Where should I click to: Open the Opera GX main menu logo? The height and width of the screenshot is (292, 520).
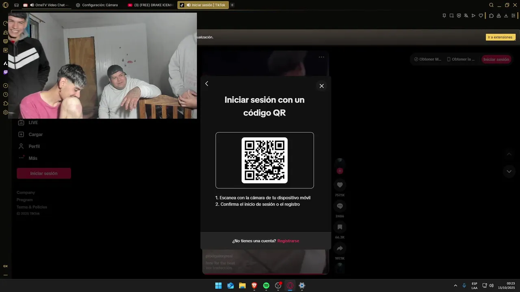pyautogui.click(x=5, y=5)
